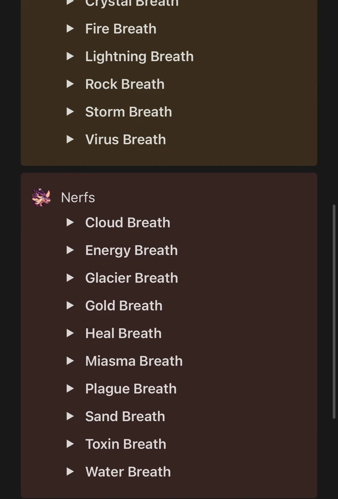Expand the Water Breath entry
Viewport: 338px width, 499px height.
click(x=70, y=472)
